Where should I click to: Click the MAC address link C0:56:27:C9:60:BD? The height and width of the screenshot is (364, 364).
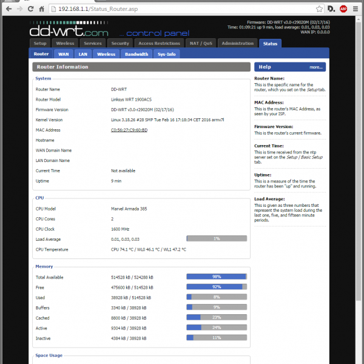click(129, 130)
